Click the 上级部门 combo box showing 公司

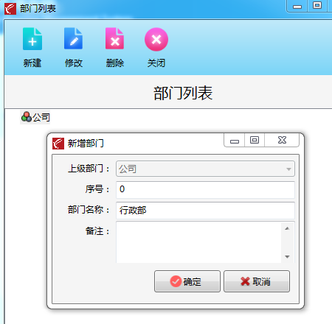pos(205,169)
